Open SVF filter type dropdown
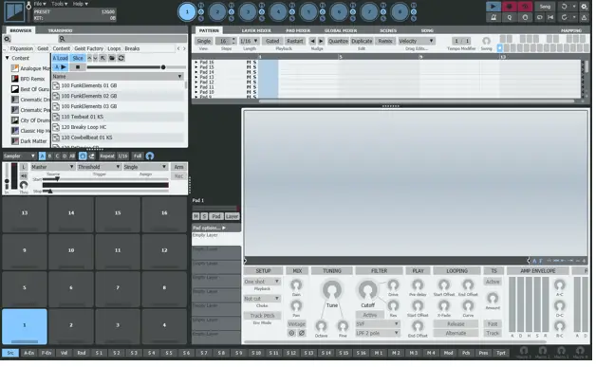This screenshot has height=367, width=596. tap(377, 324)
